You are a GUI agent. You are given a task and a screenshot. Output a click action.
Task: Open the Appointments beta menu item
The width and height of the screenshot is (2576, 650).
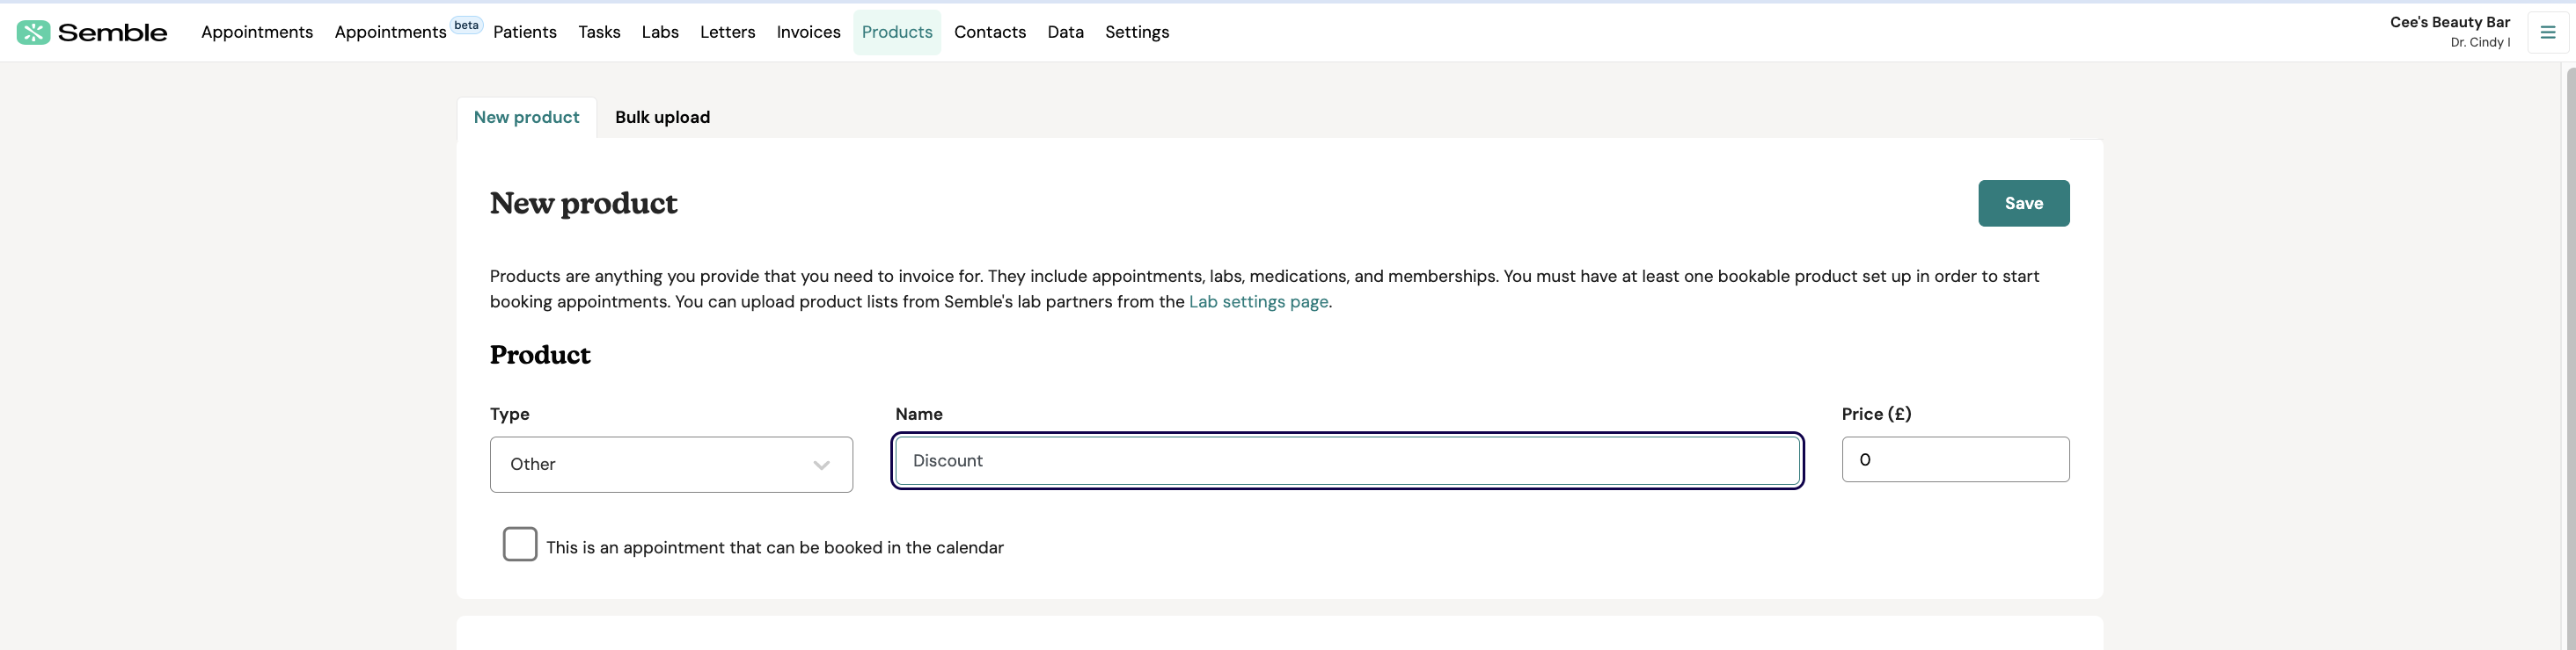click(x=390, y=32)
